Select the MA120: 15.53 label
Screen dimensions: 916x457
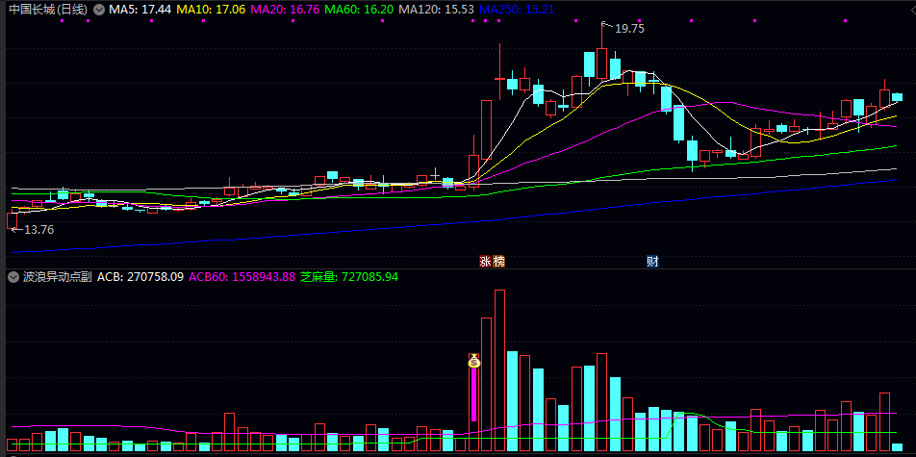435,10
